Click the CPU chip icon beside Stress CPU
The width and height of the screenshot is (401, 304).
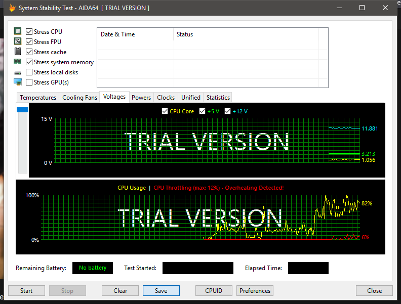[x=18, y=31]
